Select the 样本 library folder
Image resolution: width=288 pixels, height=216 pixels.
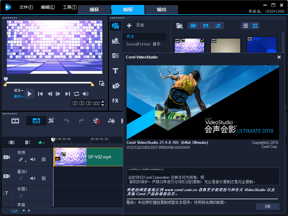tap(144, 36)
